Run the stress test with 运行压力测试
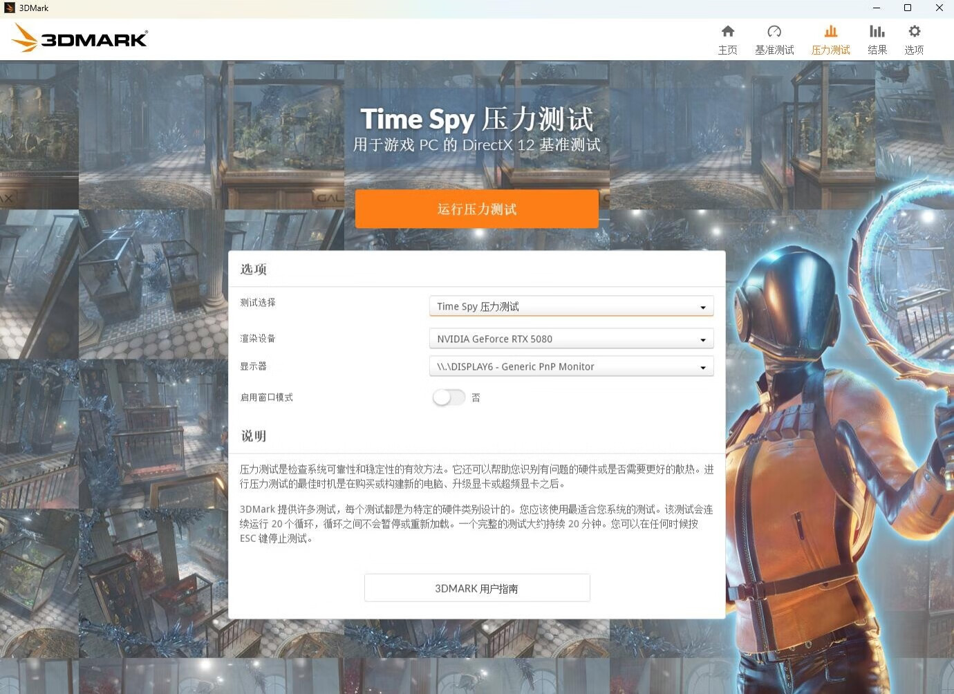Viewport: 954px width, 694px height. 477,209
